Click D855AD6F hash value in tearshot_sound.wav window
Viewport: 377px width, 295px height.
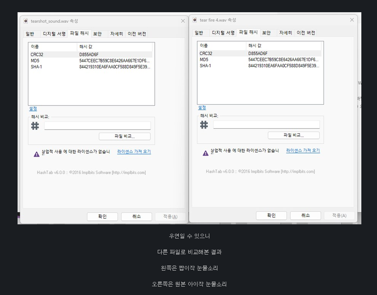tap(89, 55)
